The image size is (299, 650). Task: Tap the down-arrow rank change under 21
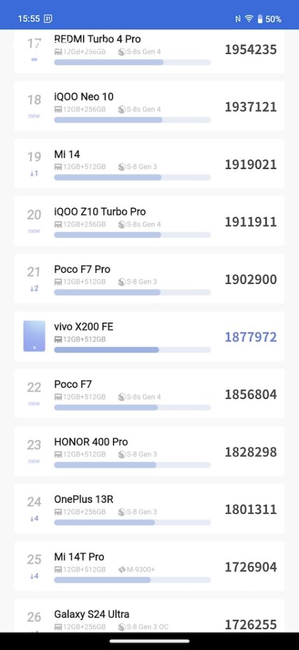tap(34, 289)
